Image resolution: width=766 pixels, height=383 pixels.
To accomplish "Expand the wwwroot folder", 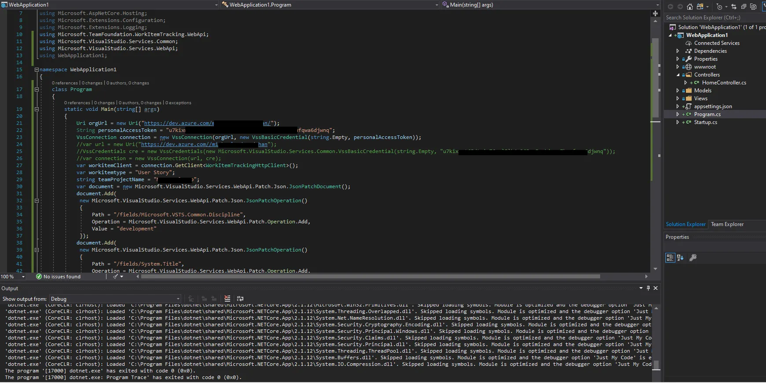I will pos(678,67).
